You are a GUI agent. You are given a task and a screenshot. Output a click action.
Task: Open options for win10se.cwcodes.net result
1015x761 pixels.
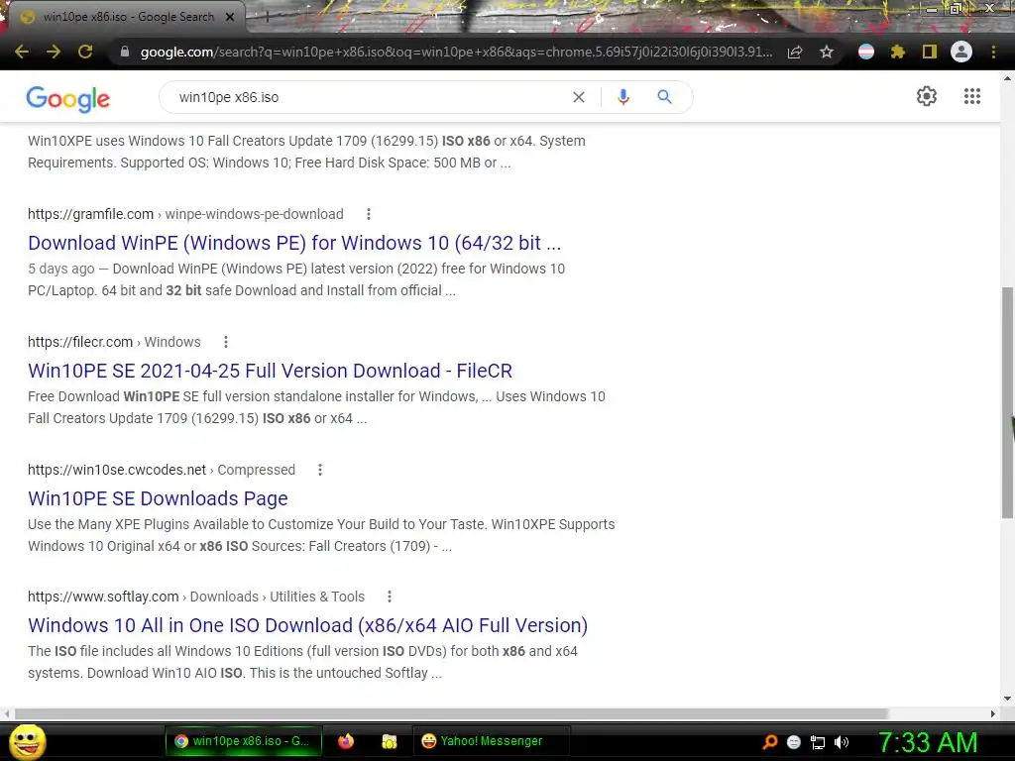pos(320,470)
